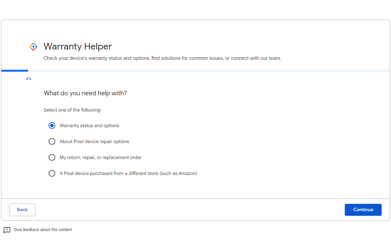The width and height of the screenshot is (391, 245).
Task: Select About Pixel device repair options radio button
Action: (x=52, y=141)
